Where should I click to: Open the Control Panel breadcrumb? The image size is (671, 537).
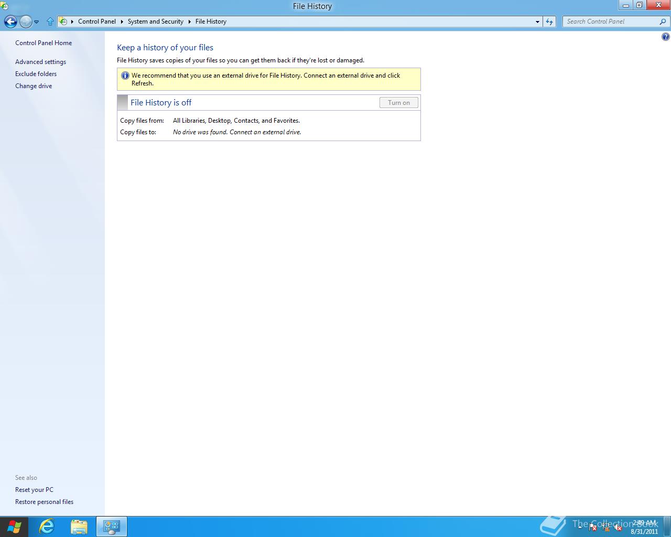97,22
